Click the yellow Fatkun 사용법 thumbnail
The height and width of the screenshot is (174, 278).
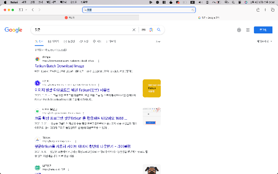point(152,88)
